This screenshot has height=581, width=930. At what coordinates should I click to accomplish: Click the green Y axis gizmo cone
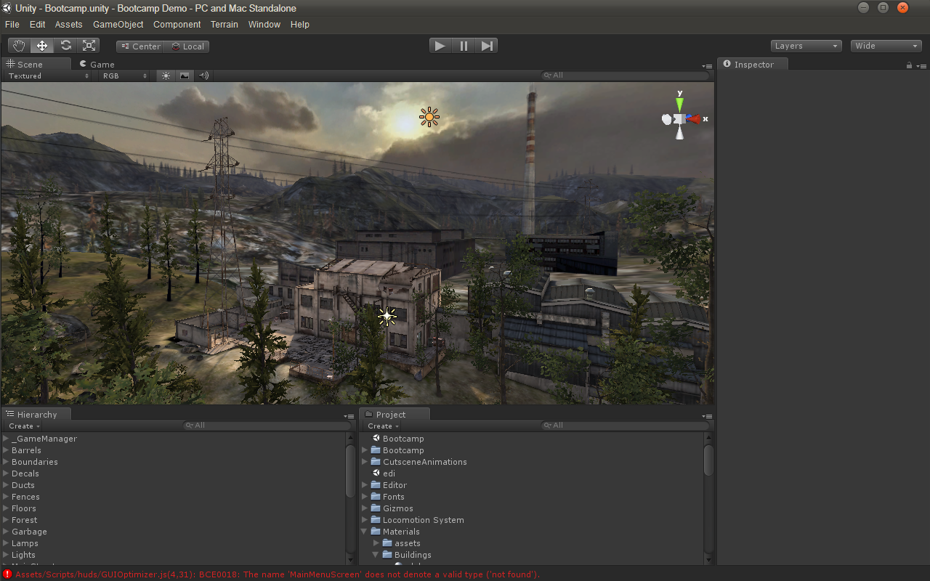679,104
